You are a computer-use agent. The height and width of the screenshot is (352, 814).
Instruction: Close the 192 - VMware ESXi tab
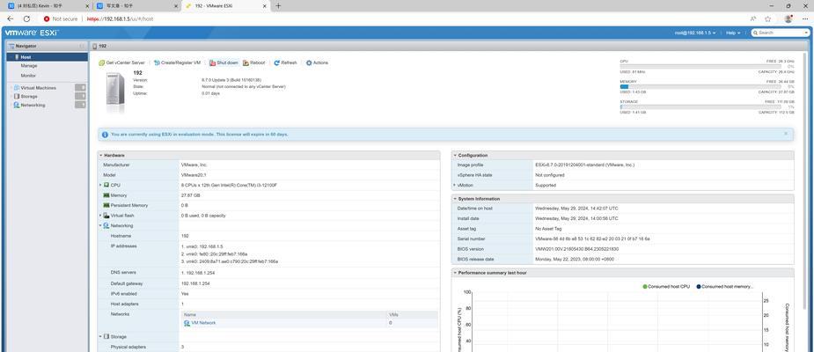(265, 5)
